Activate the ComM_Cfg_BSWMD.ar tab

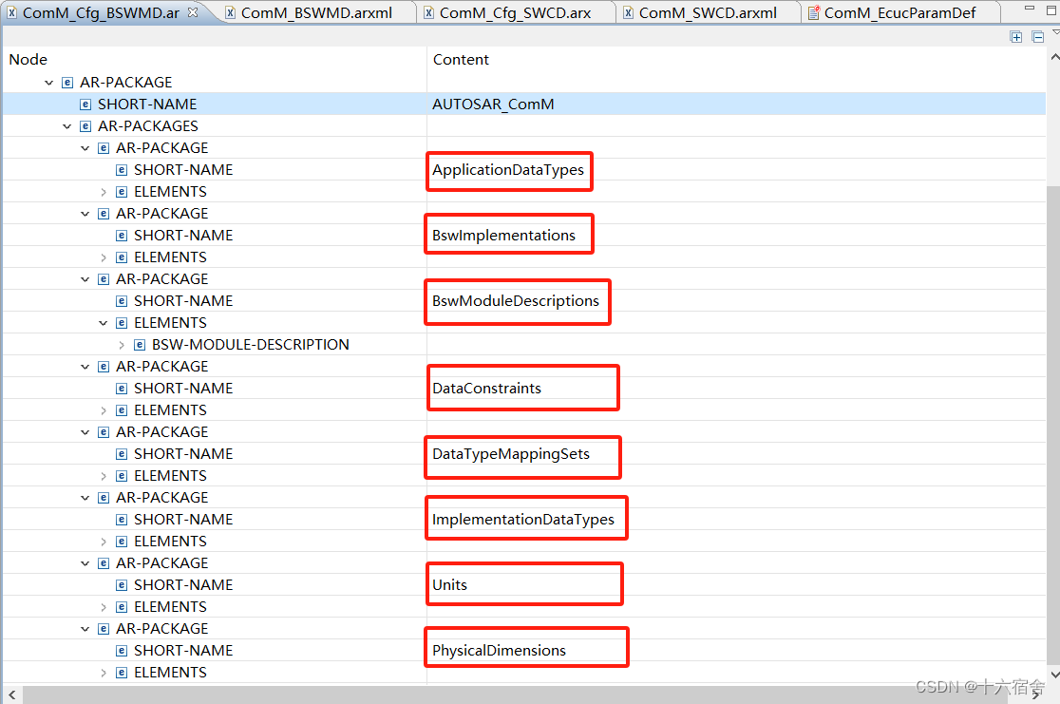click(102, 13)
